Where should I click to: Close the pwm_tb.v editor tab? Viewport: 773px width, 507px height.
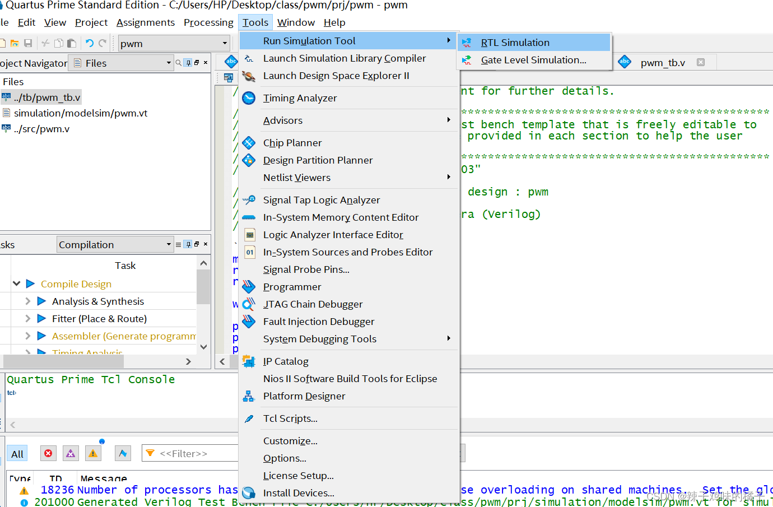pos(701,62)
